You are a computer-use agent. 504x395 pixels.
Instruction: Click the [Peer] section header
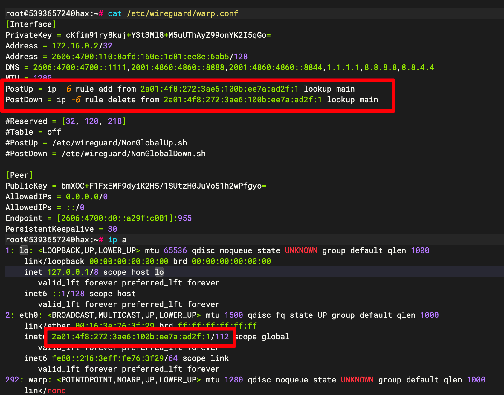tap(19, 175)
